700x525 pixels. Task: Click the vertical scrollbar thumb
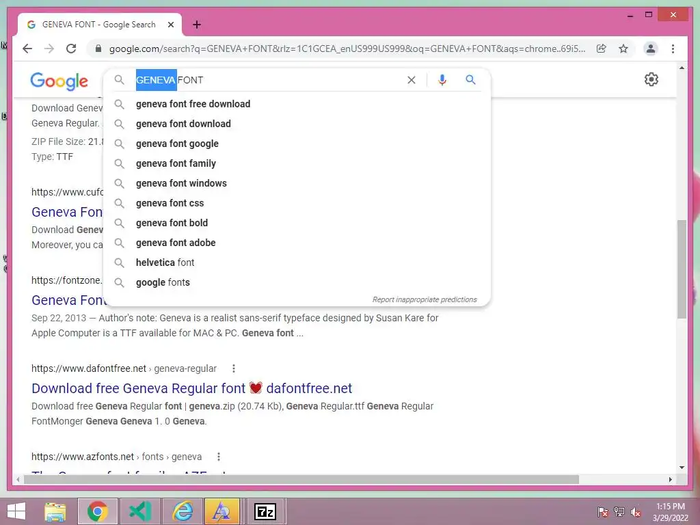(x=682, y=269)
